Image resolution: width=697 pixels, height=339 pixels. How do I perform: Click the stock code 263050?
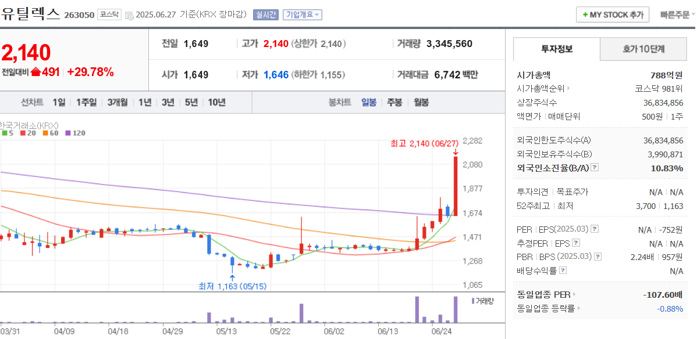tap(79, 15)
